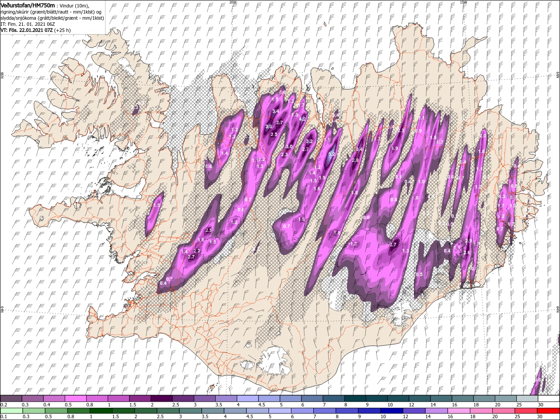Click the bright red 30+ rain-scale swatch
Screen dimensions: 560x420
tap(548, 411)
